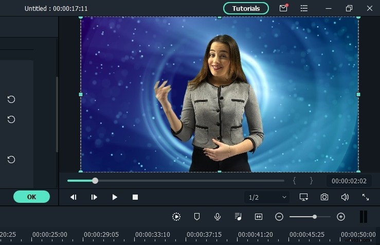Click the mark-out right brace icon
Viewport: 380px width, 245px height.
pyautogui.click(x=311, y=181)
